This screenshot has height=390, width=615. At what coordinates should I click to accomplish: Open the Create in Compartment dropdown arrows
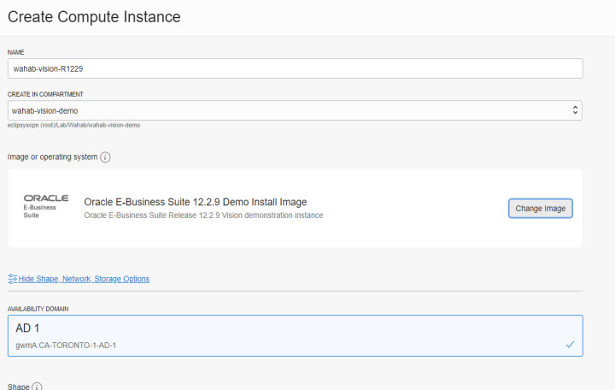[575, 110]
